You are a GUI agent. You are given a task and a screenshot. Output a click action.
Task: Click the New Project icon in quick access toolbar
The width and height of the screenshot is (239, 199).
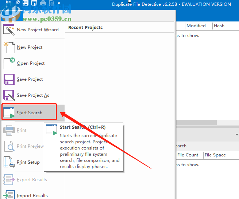click(8, 3)
